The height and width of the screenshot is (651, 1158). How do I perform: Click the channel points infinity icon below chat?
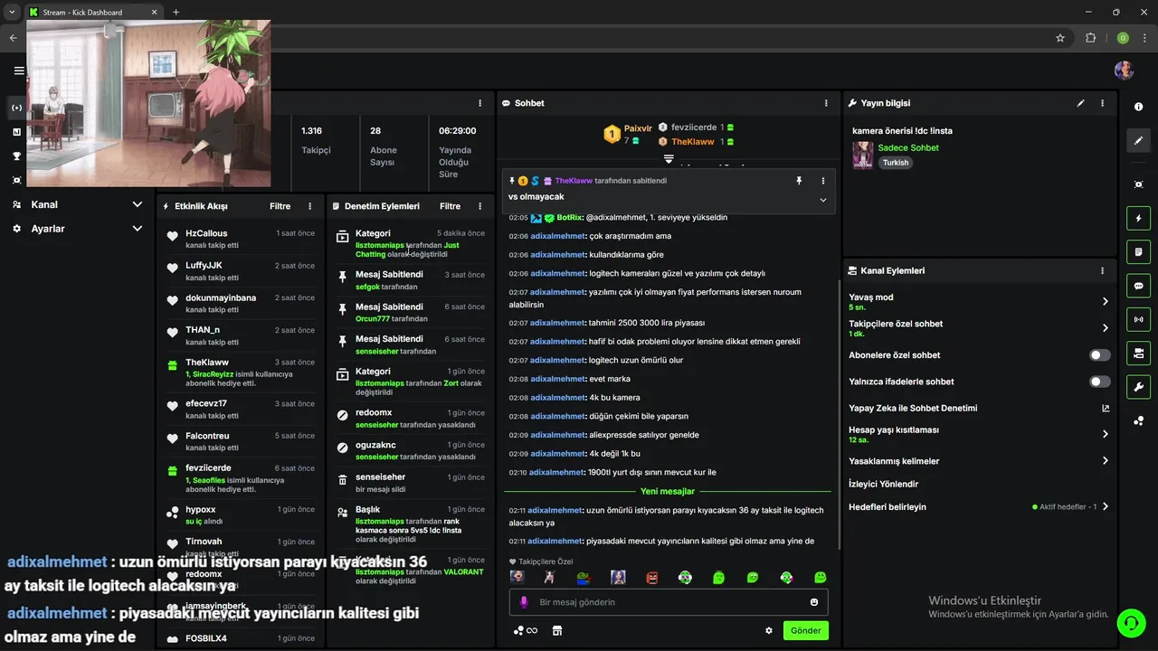(x=526, y=630)
